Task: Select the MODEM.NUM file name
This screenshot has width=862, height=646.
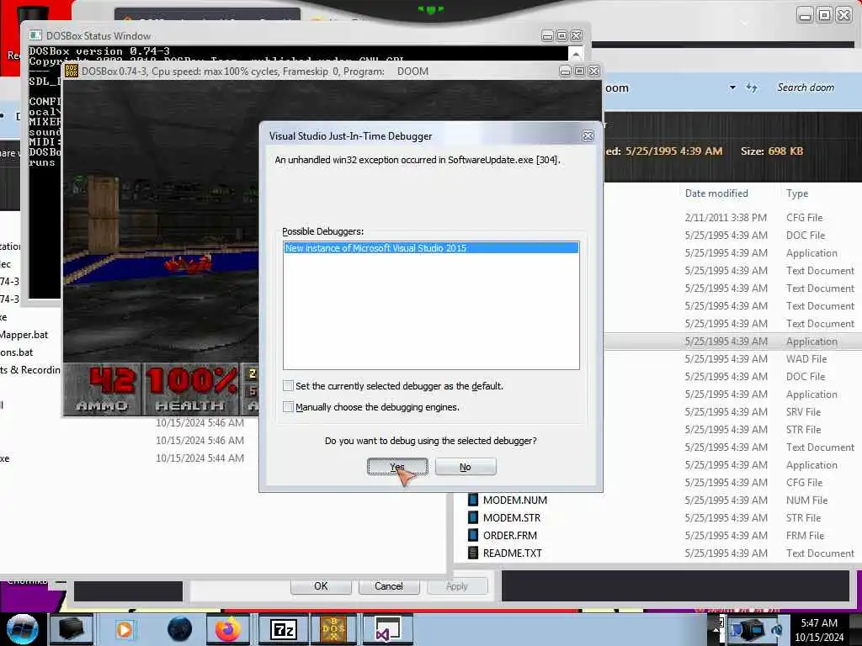Action: (515, 500)
